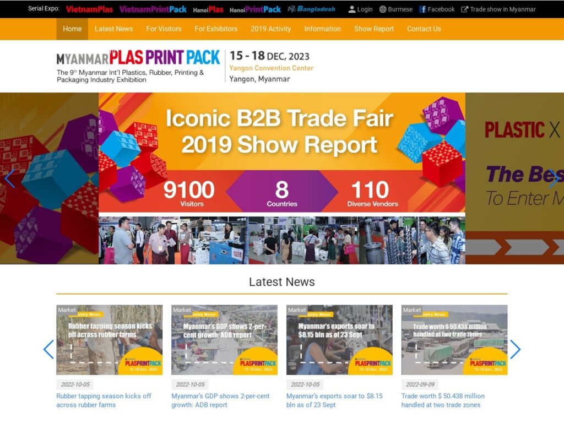Show next banner slide with right arrow
The image size is (564, 423).
coord(554,178)
